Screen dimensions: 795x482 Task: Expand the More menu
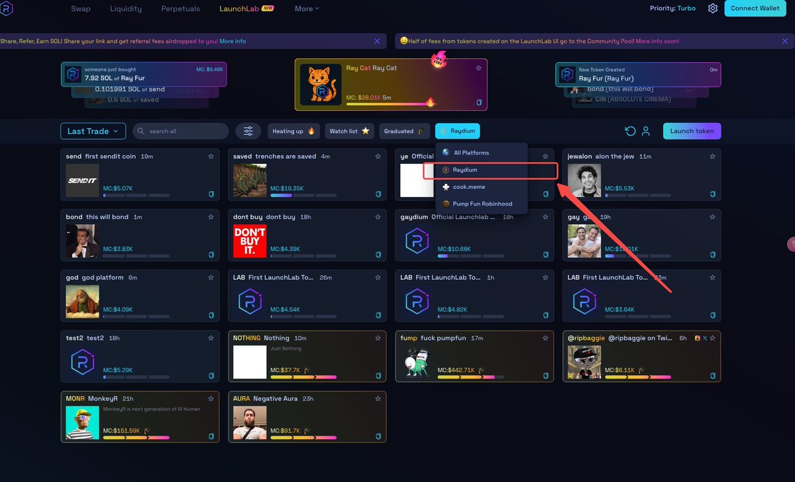click(x=307, y=9)
